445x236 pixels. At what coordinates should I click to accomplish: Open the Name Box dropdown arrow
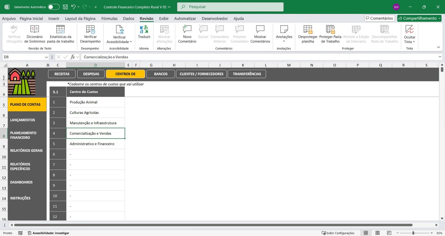coord(46,57)
